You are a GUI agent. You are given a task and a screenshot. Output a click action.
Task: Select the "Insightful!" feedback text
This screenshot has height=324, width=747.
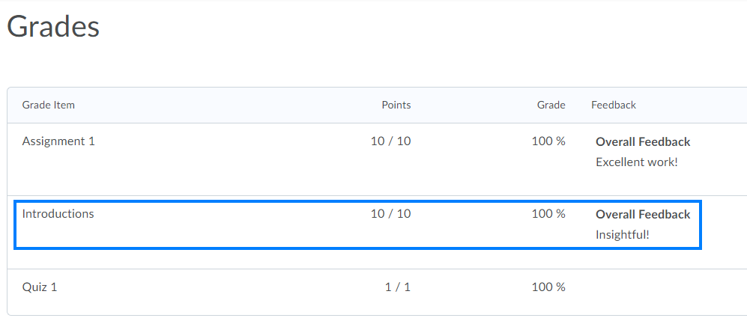(x=622, y=234)
